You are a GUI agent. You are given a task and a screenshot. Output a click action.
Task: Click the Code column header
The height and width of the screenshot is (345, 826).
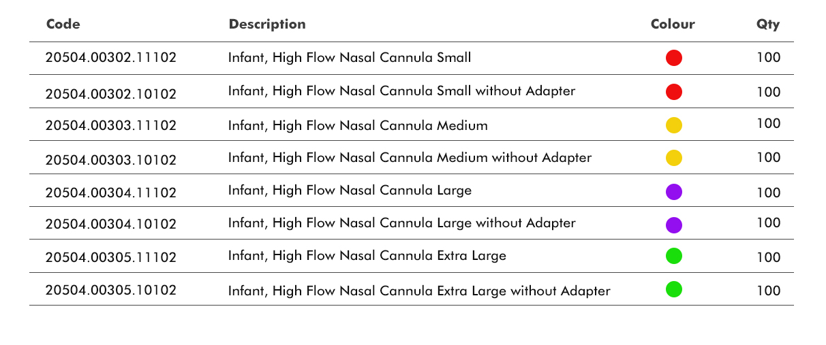point(63,24)
